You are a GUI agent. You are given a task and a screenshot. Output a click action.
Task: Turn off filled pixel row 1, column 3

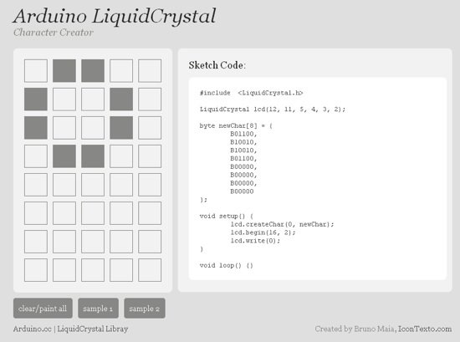[93, 71]
